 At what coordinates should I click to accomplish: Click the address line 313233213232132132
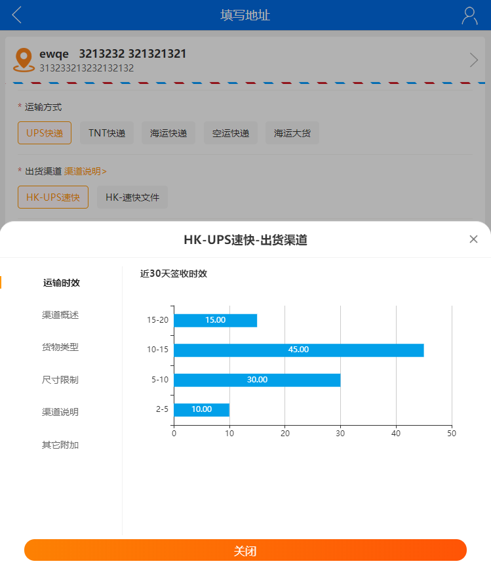(87, 68)
